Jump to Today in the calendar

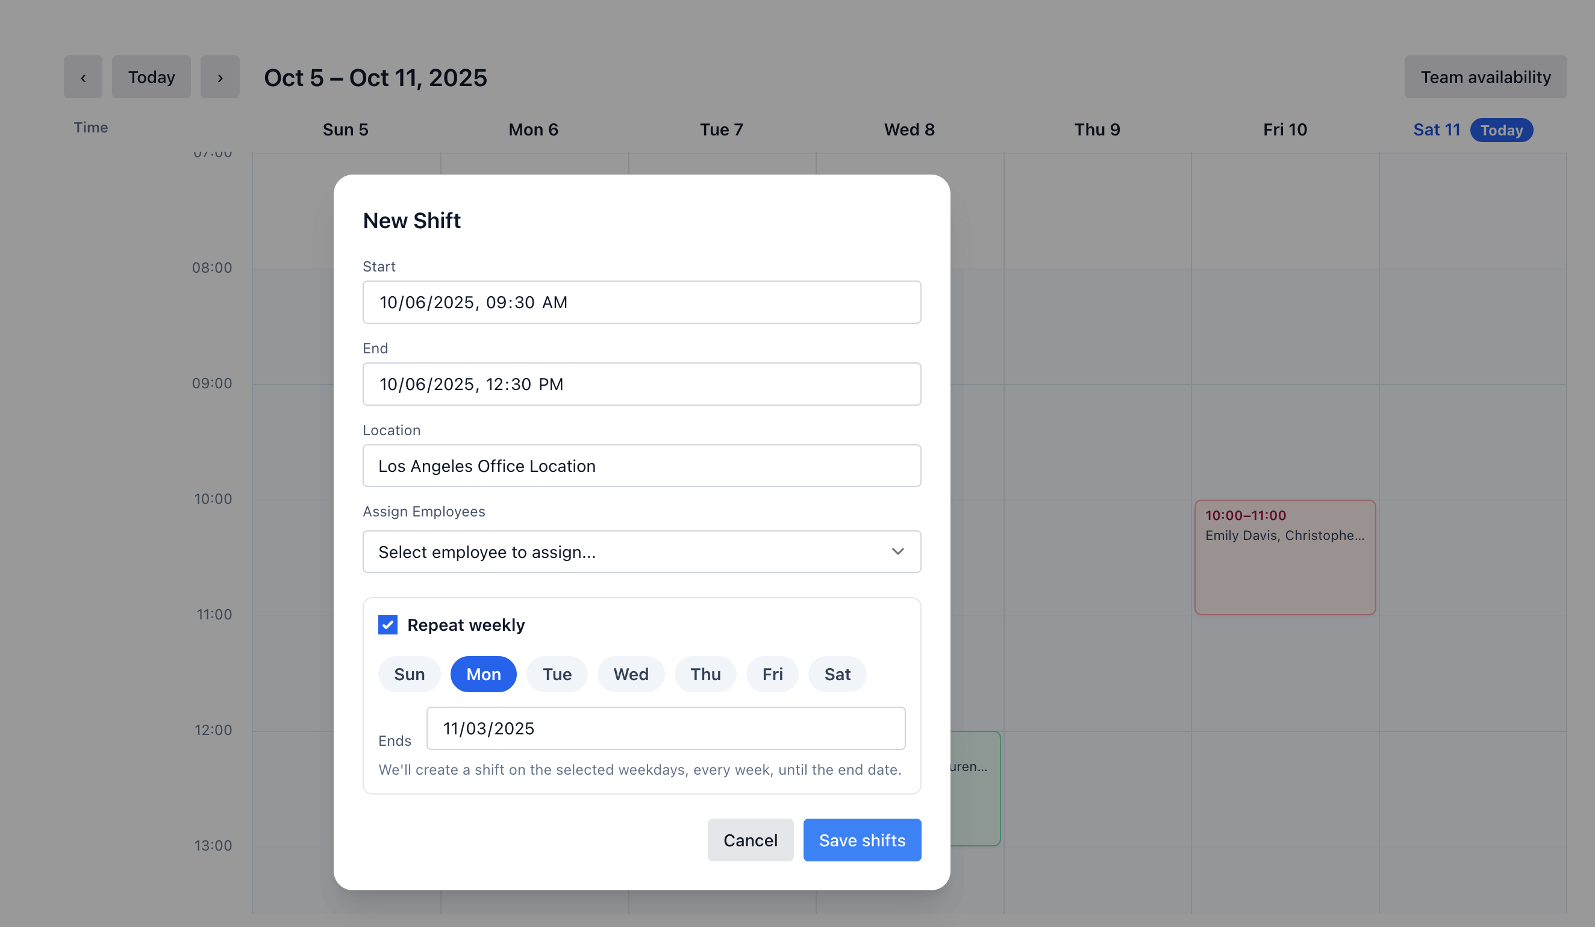[151, 77]
